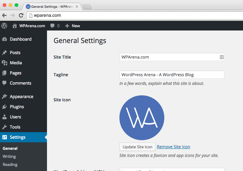
Task: Click the WA favicon on the browser tab
Action: coord(28,7)
